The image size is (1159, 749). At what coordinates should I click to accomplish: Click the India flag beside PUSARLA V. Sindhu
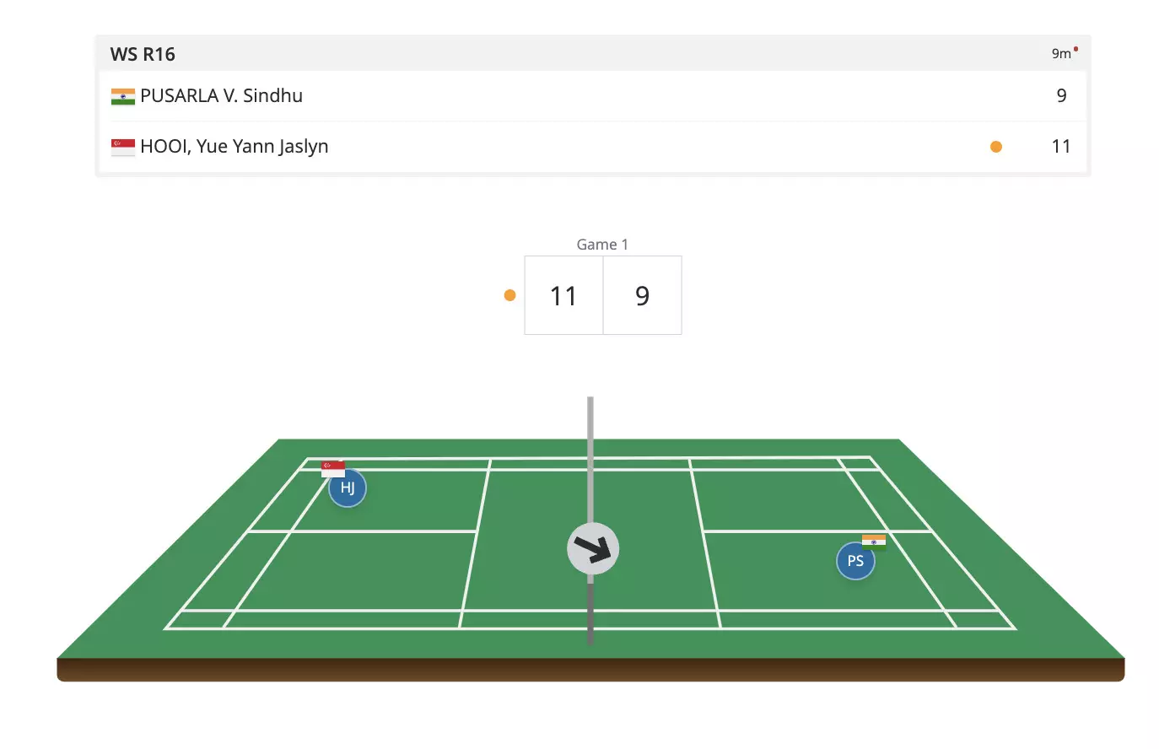pos(123,96)
